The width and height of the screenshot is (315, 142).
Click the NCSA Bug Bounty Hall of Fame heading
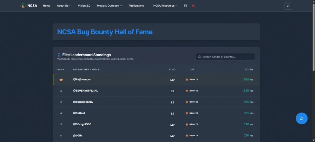tap(105, 32)
